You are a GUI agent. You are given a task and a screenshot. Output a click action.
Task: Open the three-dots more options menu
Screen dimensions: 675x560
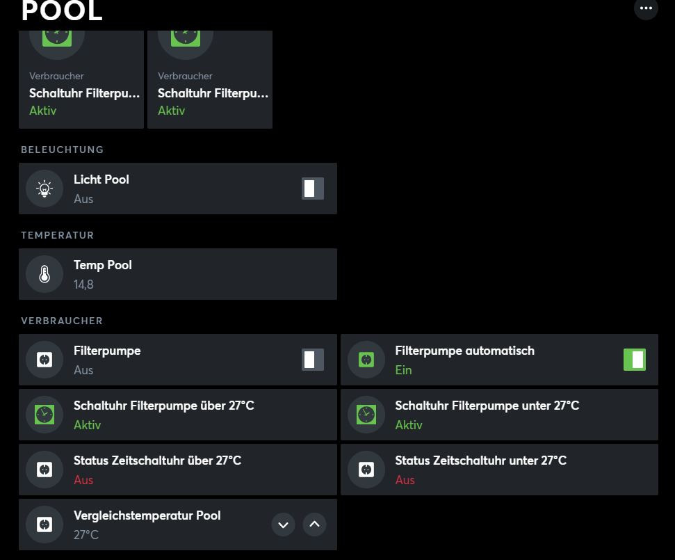click(646, 8)
